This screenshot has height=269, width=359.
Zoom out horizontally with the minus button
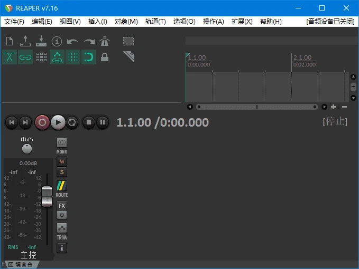(344, 107)
